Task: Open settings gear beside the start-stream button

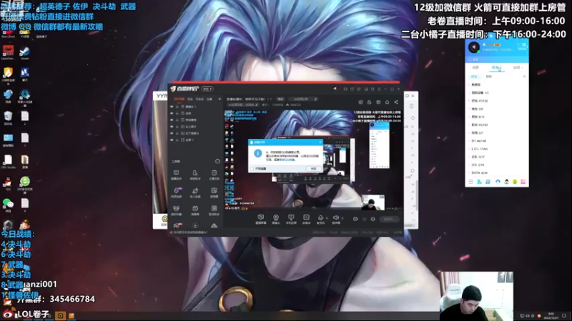Action: coord(373,219)
